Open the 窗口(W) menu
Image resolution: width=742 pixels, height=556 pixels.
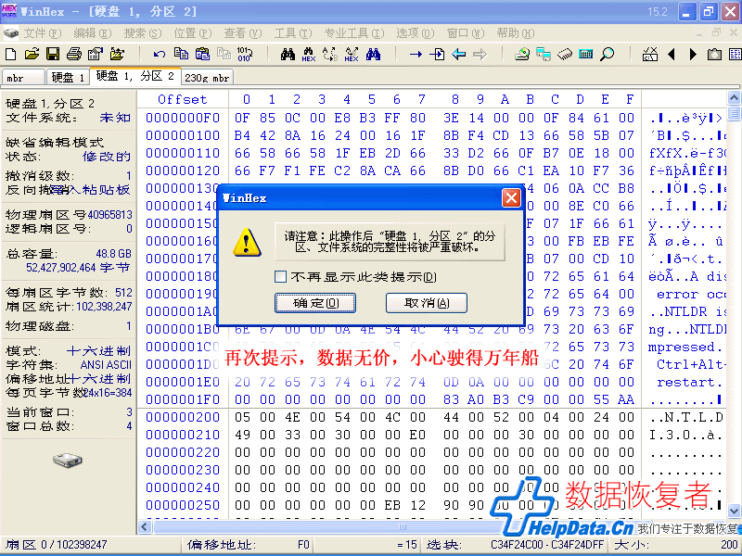coord(466,33)
